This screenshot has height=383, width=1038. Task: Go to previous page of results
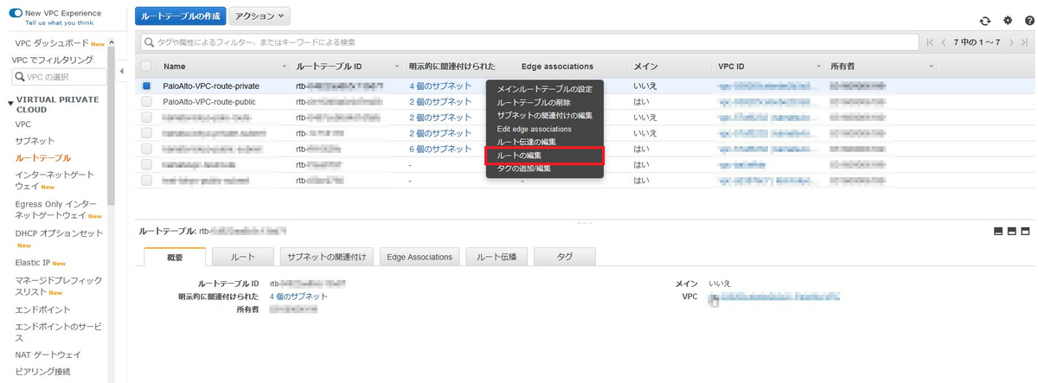[944, 41]
